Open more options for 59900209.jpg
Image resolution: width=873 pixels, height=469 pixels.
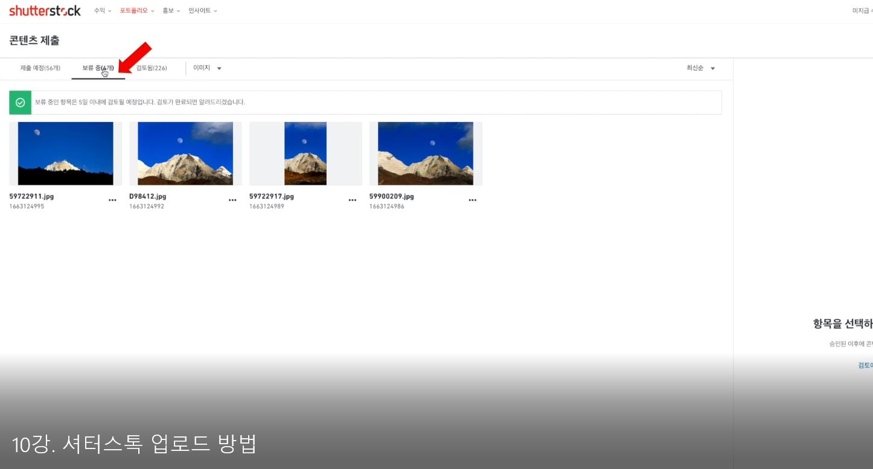click(x=473, y=200)
